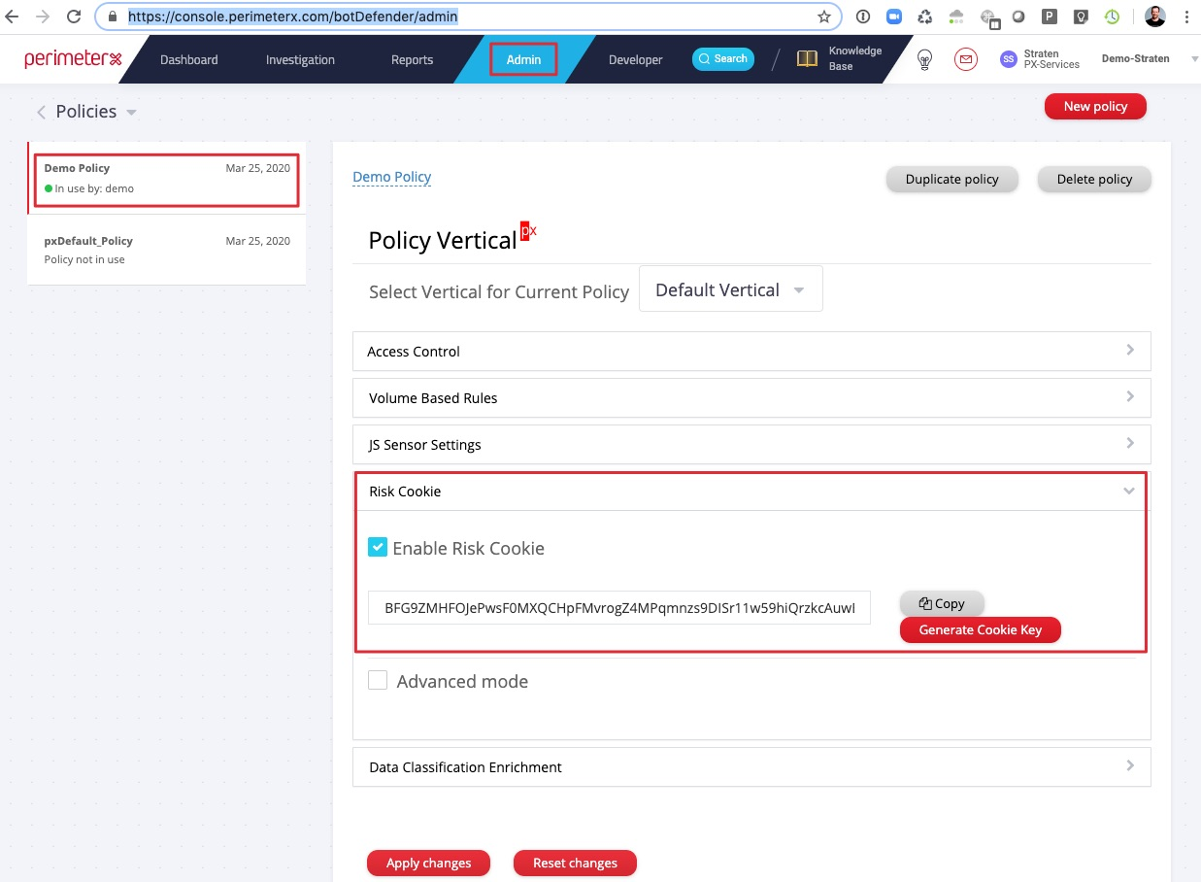
Task: Click the SS account avatar
Action: click(1009, 60)
